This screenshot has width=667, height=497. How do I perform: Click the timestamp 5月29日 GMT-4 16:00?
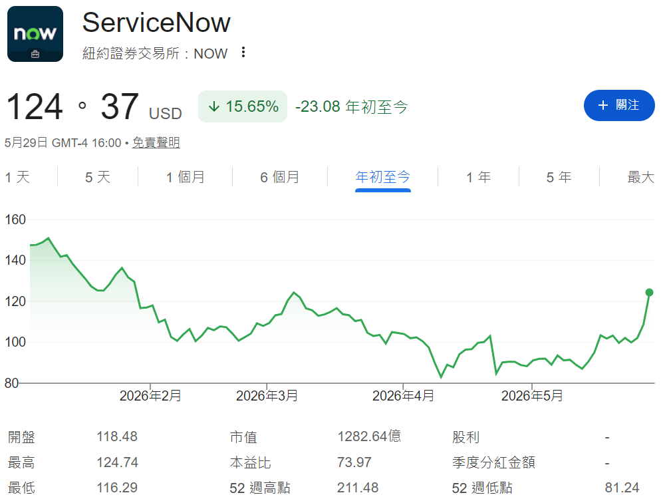pos(63,142)
